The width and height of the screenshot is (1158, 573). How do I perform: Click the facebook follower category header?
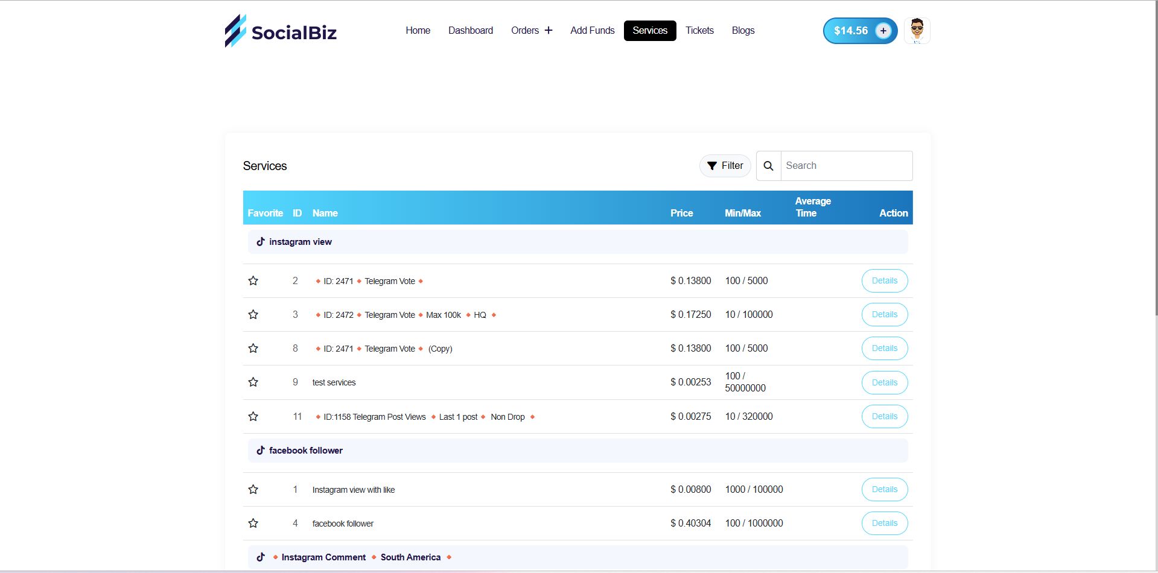pos(577,451)
